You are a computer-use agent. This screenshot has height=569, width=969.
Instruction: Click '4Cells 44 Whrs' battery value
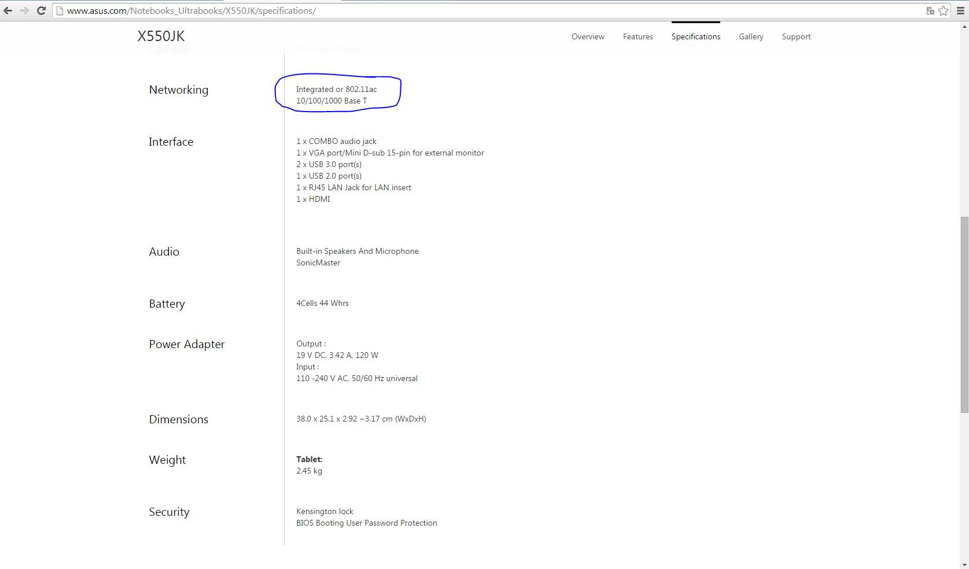(x=323, y=303)
